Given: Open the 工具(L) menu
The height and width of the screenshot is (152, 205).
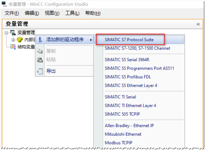Looking at the screenshot, I should click(x=72, y=13).
